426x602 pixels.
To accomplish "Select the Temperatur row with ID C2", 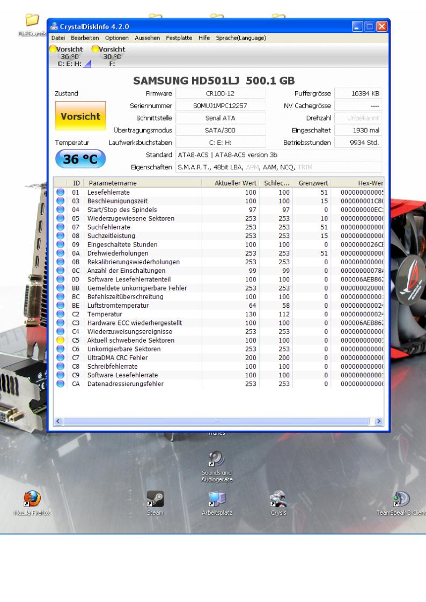I will pyautogui.click(x=218, y=314).
